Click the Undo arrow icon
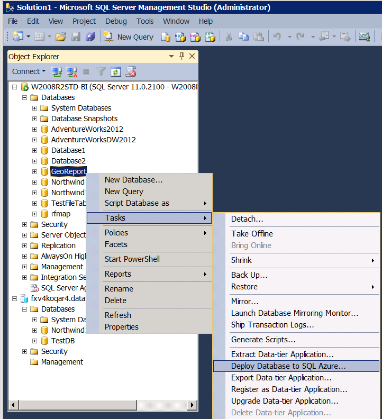The width and height of the screenshot is (382, 419). [277, 37]
